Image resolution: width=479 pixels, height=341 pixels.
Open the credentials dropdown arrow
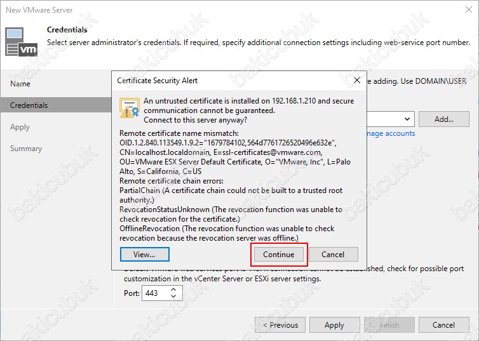pos(407,119)
